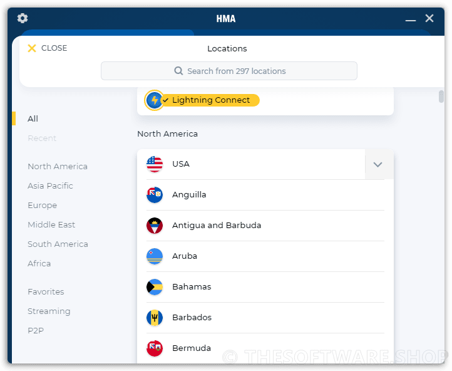Choose Antigua and Barbuda location
Viewport: 452px width, 371px height.
tap(265, 226)
